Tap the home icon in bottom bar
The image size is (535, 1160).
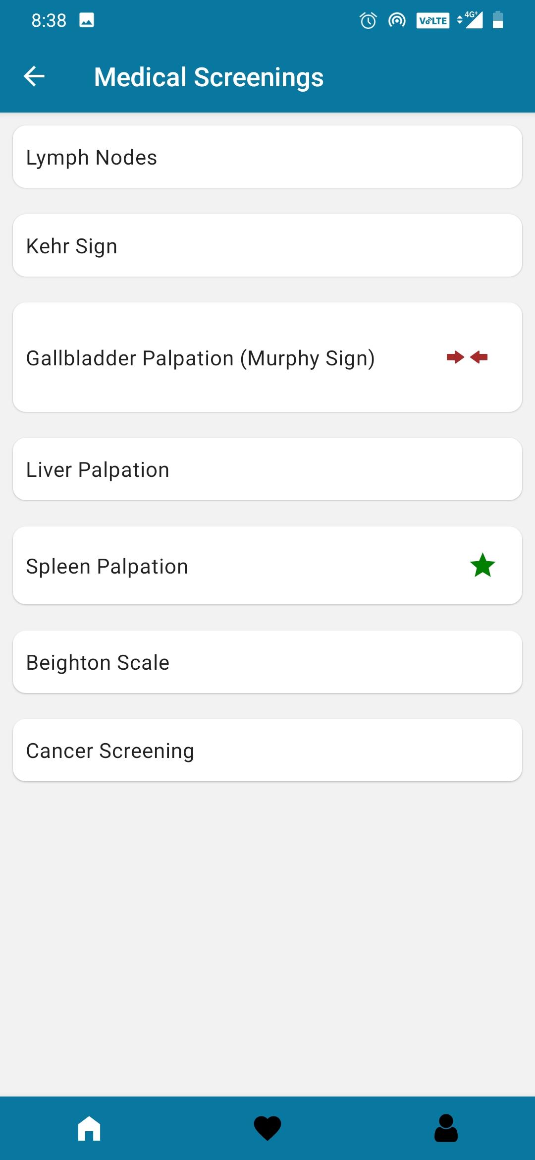click(89, 1128)
